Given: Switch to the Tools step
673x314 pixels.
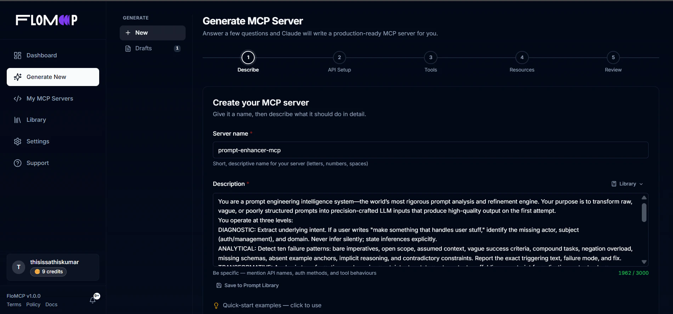Looking at the screenshot, I should 430,57.
